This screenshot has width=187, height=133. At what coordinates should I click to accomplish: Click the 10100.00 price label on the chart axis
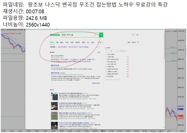[x=181, y=31]
